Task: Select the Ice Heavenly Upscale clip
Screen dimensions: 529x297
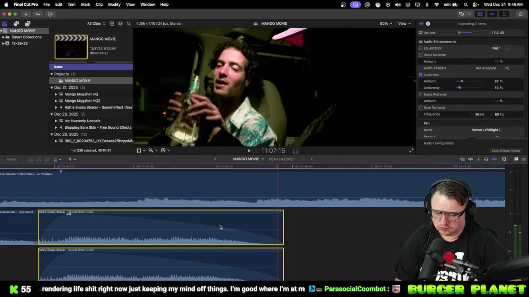Action: coord(82,121)
